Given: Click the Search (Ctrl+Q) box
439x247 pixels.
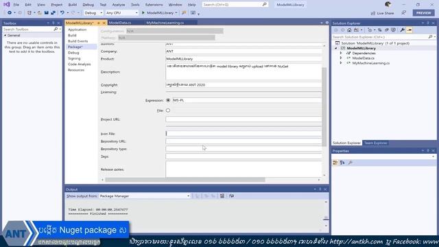Looking at the screenshot, I should pos(235,5).
